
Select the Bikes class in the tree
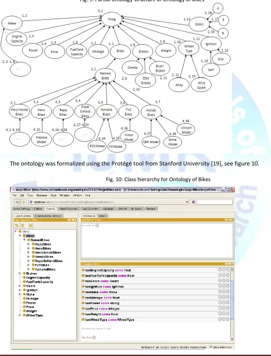[29, 236]
